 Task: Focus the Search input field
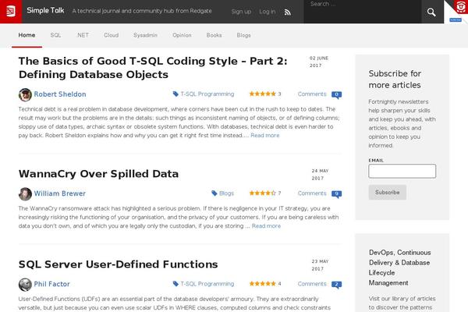pos(363,12)
